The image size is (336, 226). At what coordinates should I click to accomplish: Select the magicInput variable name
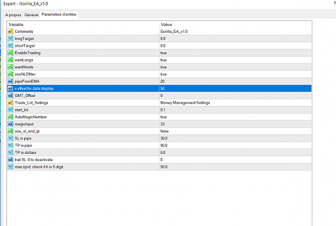click(24, 124)
